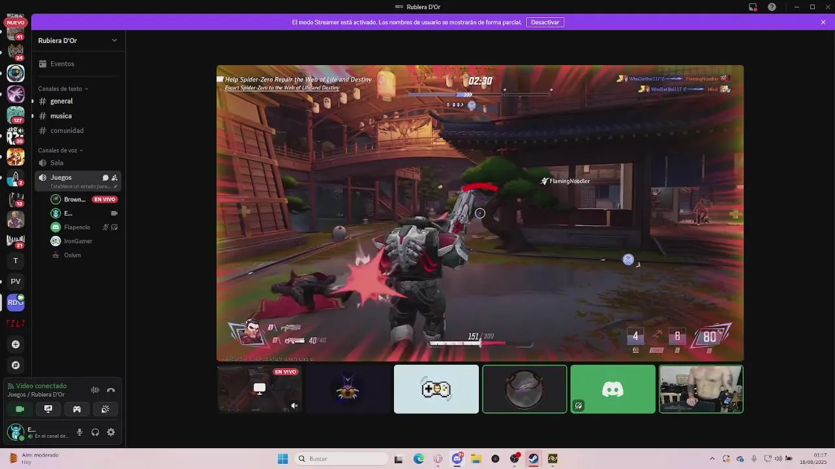Open Windows Start menu

click(x=282, y=459)
